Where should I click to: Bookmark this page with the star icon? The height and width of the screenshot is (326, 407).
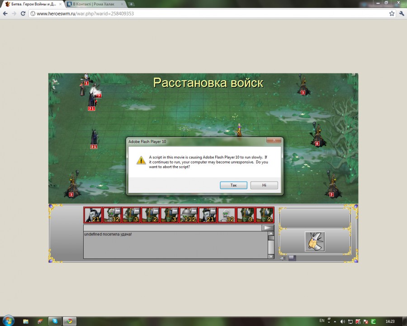(x=392, y=14)
